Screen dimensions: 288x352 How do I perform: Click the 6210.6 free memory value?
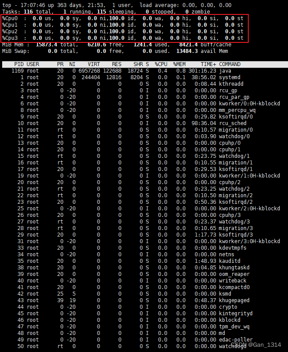[97, 45]
